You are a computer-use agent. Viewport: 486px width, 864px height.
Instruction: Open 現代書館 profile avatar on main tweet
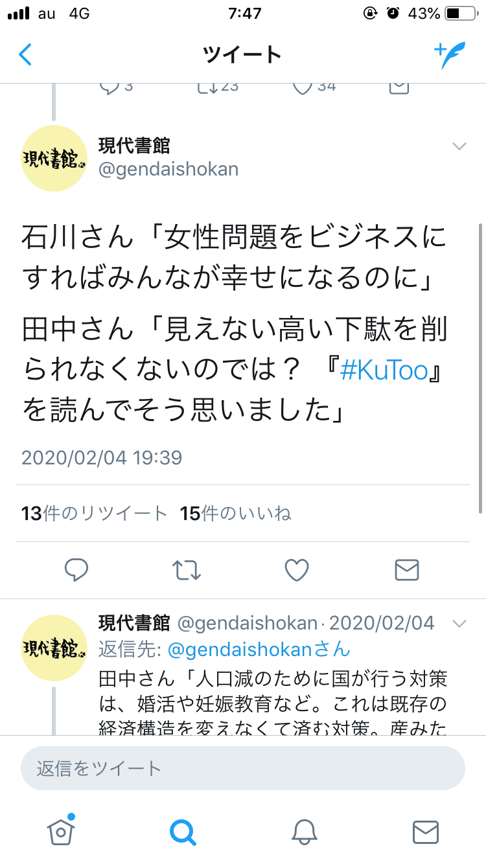(54, 158)
